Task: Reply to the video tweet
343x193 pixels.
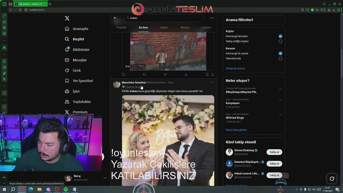Action: (x=123, y=75)
